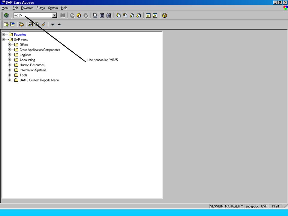The width and height of the screenshot is (288, 216).
Task: Click the Find Next binoculars icon
Action: (x=109, y=15)
